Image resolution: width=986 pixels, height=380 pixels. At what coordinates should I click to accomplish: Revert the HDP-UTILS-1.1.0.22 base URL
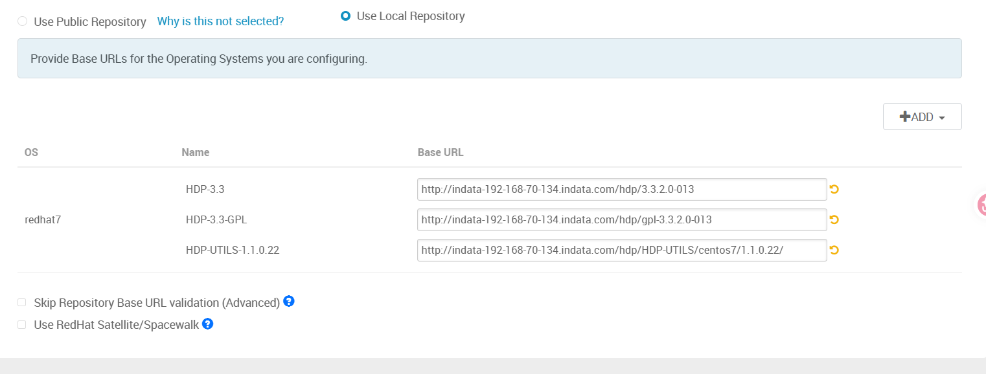coord(834,251)
